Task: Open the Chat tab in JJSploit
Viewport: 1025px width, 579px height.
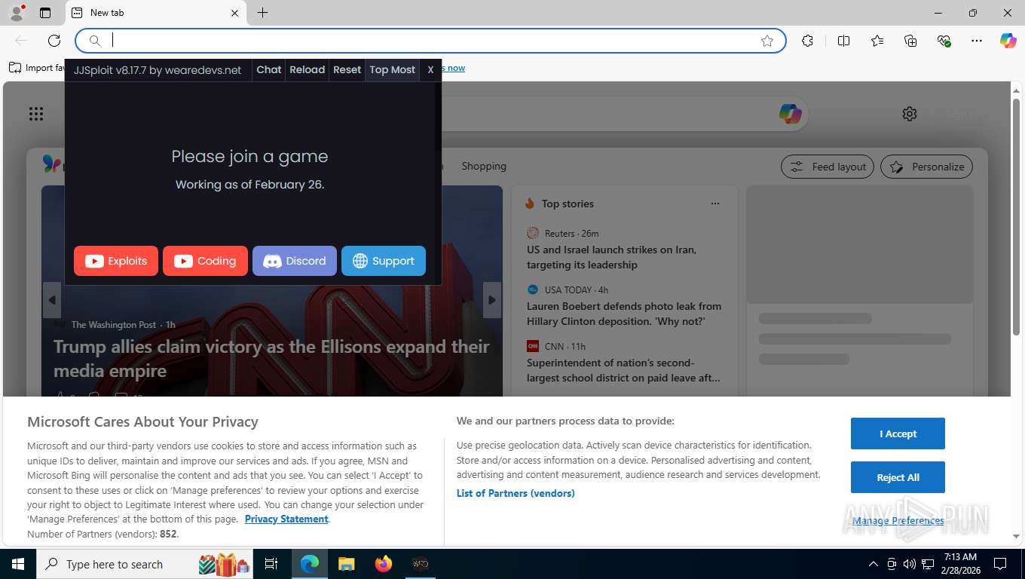Action: pos(269,69)
